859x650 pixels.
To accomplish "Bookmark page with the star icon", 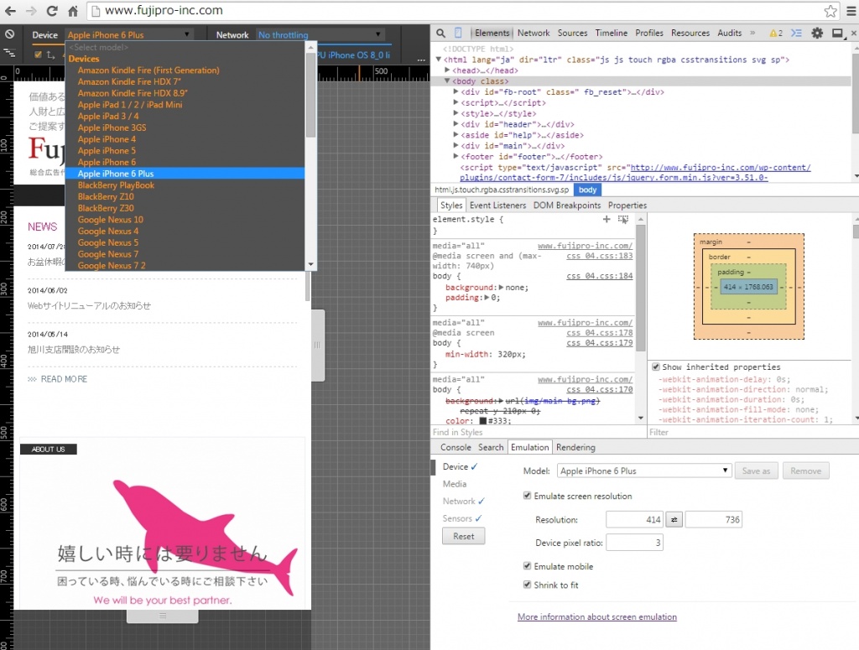I will coord(830,10).
